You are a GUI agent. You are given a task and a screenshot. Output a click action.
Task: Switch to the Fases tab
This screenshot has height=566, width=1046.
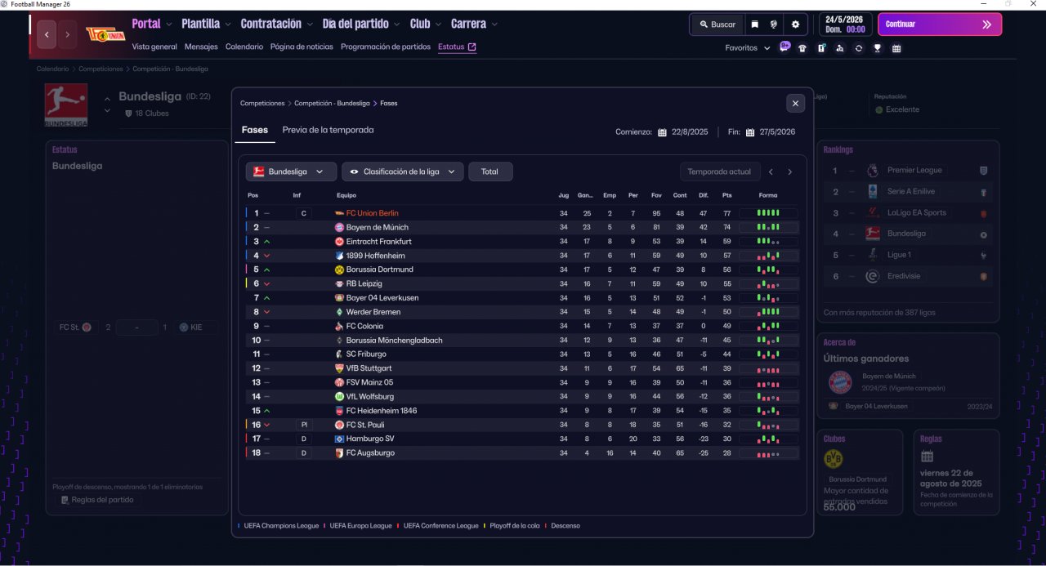point(255,130)
